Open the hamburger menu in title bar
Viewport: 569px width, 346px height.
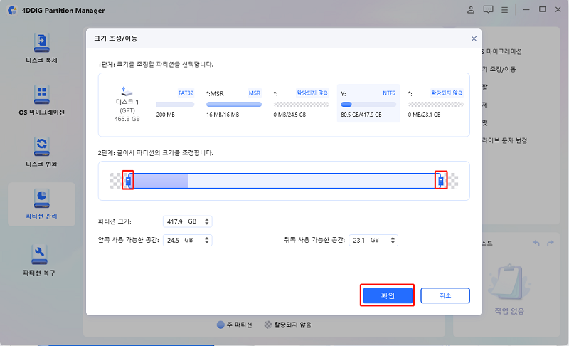[505, 10]
